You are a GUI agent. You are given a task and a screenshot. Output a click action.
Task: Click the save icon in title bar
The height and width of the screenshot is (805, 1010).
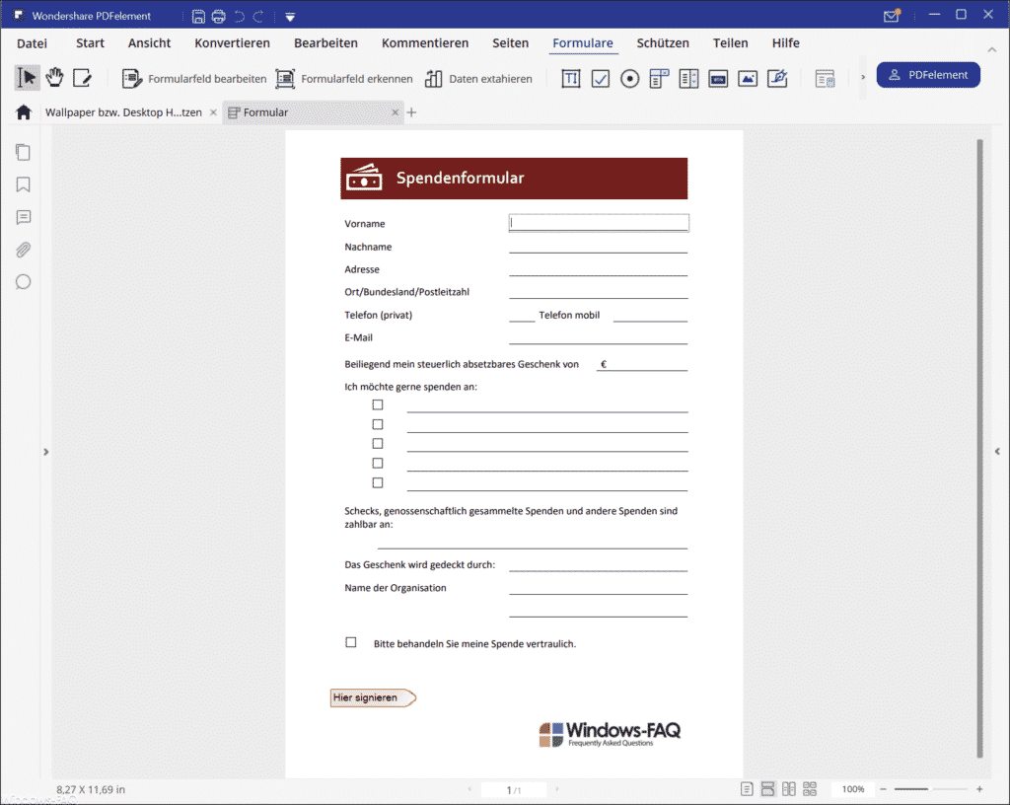[199, 16]
